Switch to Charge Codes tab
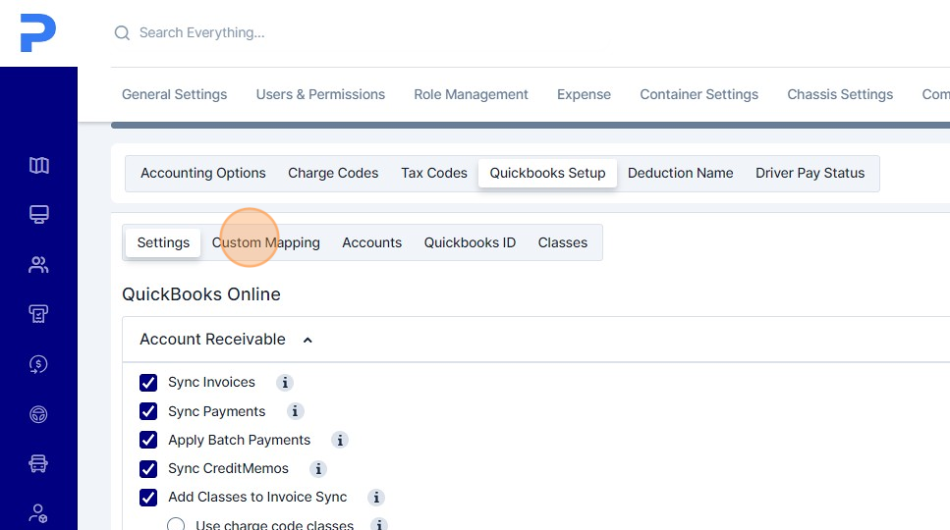Screen dimensions: 950x530 (333, 173)
